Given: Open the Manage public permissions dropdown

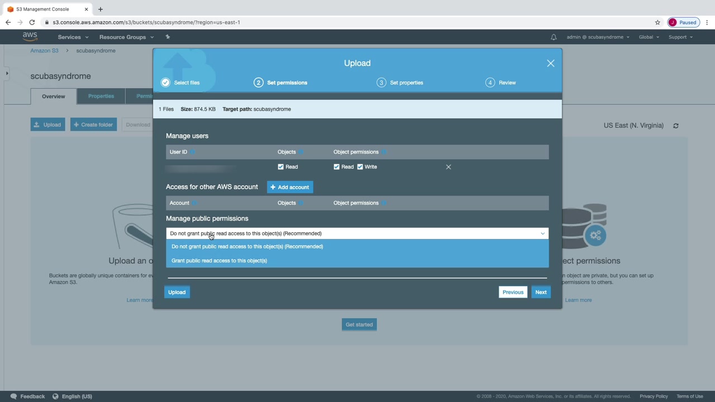Looking at the screenshot, I should pos(357,233).
